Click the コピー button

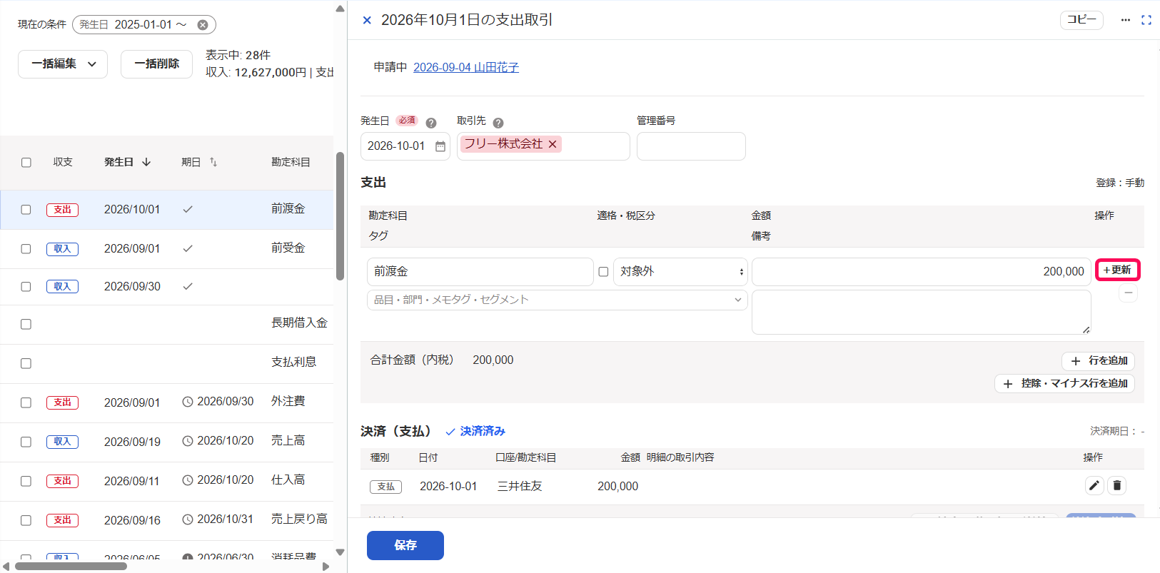[1081, 20]
